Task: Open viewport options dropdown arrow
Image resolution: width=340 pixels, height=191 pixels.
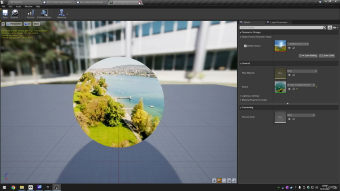Action: point(3,24)
